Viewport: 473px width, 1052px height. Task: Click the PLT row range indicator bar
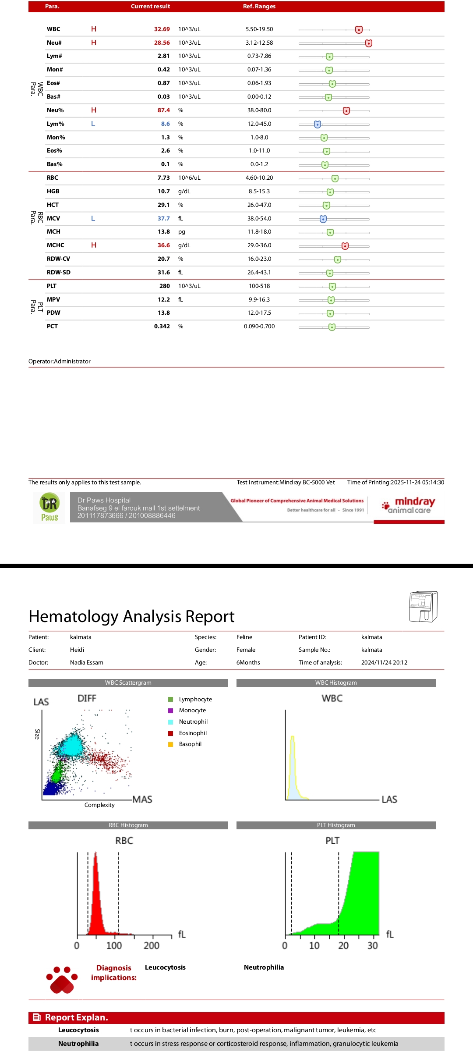tap(334, 287)
